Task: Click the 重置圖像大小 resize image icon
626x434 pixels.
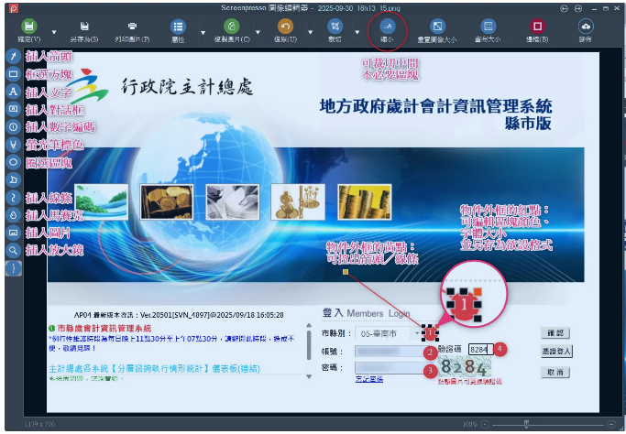Action: [437, 27]
